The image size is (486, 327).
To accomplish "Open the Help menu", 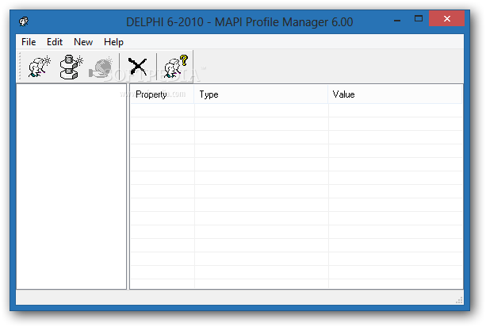I will click(x=113, y=42).
